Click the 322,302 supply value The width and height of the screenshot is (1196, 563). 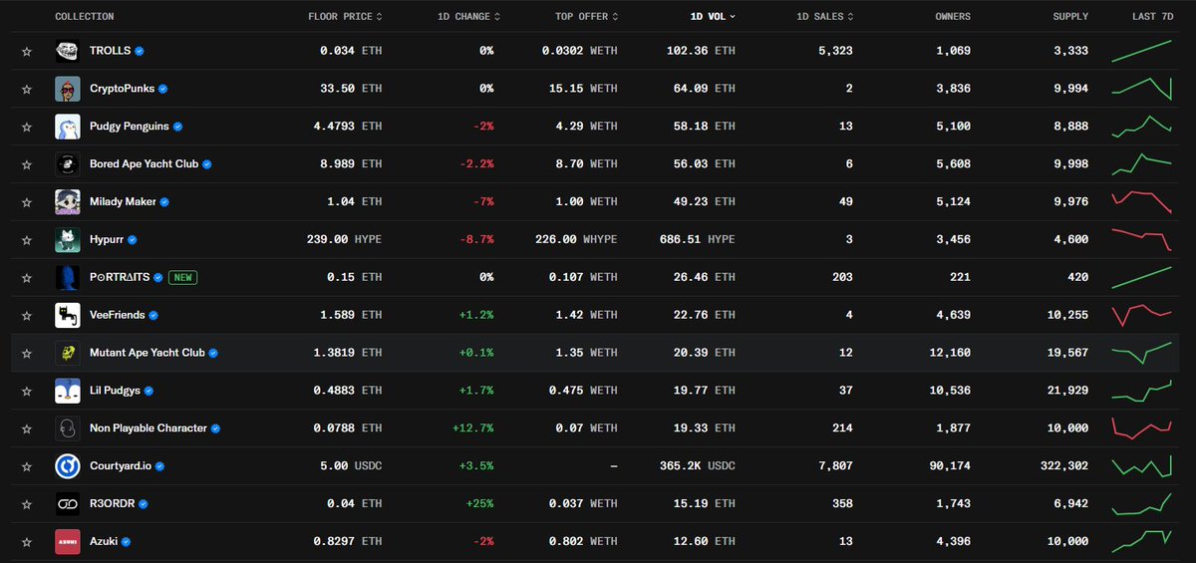point(1064,466)
